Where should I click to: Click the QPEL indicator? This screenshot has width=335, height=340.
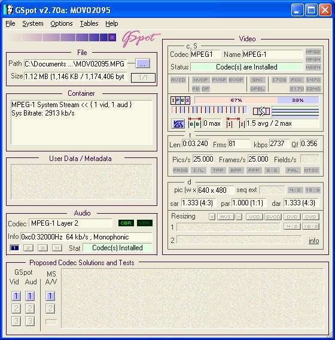pos(257,89)
